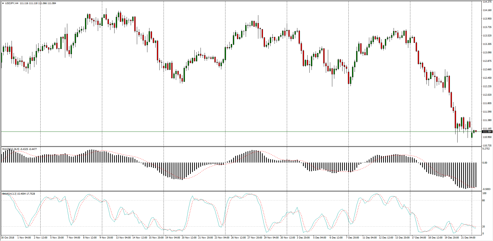This screenshot has width=493, height=241.
Task: Click the 21 Dec 04:00 time label
Action: pos(468,238)
